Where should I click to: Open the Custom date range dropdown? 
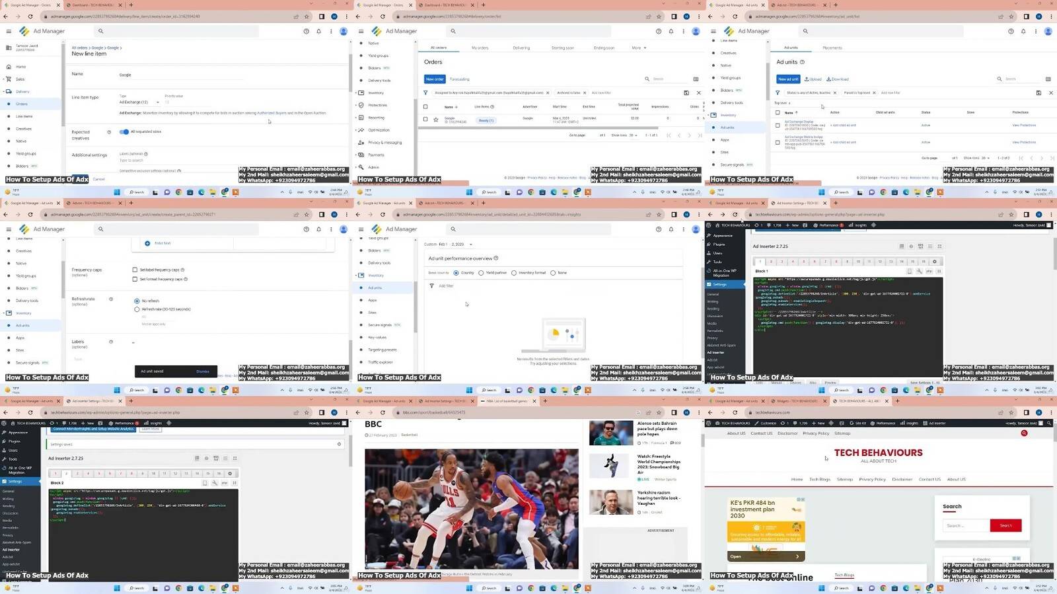pos(449,244)
